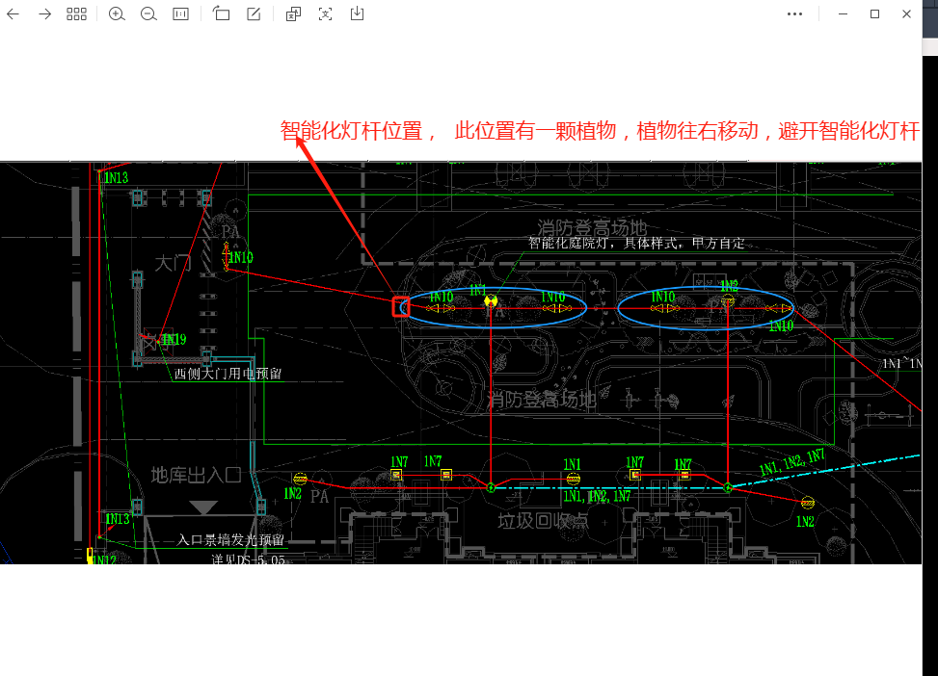Save the image with download icon
938x676 pixels.
coord(358,14)
